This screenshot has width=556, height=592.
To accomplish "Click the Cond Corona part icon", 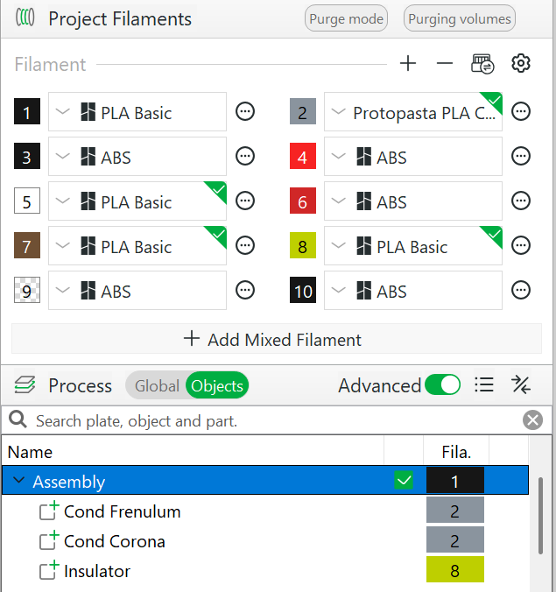I will tap(49, 540).
